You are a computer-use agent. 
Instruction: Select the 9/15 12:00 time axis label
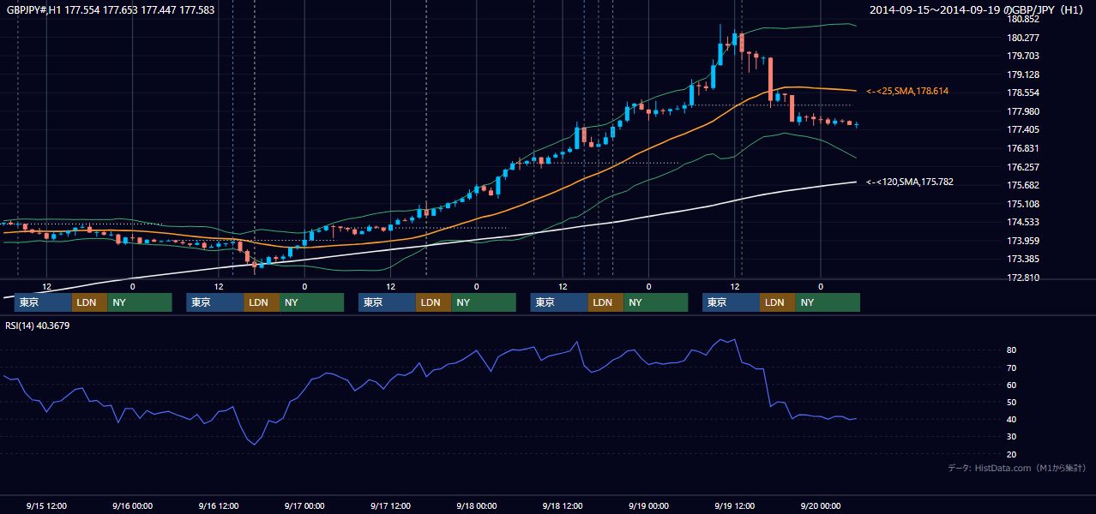pos(47,505)
